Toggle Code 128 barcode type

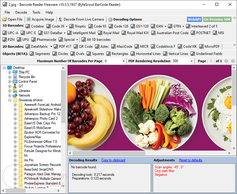[x=118, y=26]
